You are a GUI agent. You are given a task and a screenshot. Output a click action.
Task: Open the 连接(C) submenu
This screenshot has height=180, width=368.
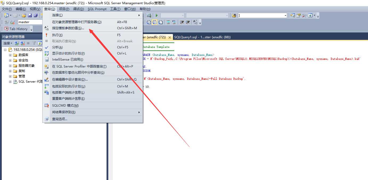93,15
